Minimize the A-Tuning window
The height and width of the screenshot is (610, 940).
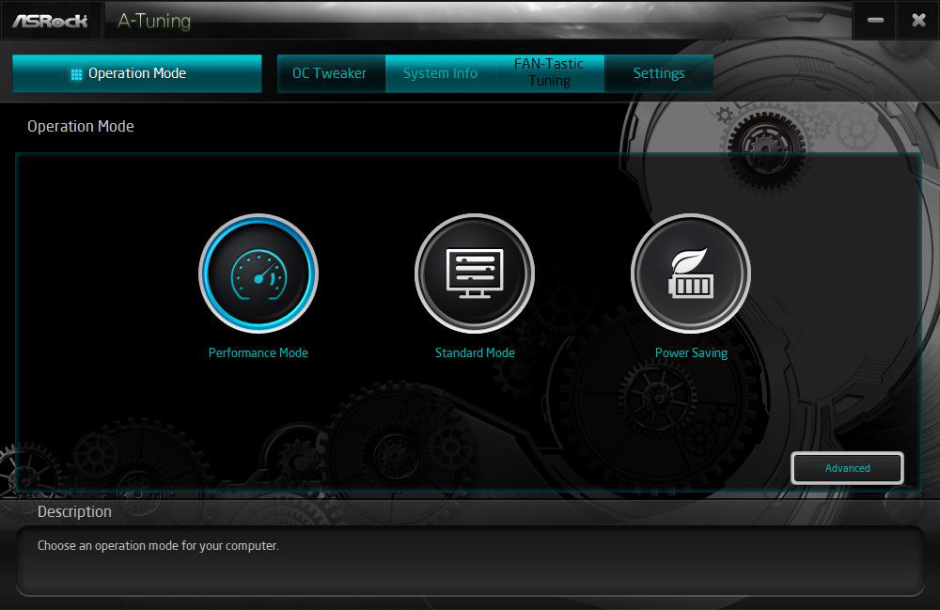pyautogui.click(x=875, y=21)
